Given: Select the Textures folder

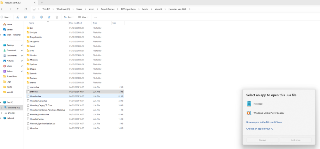Looking at the screenshot, I should [x=75, y=78].
